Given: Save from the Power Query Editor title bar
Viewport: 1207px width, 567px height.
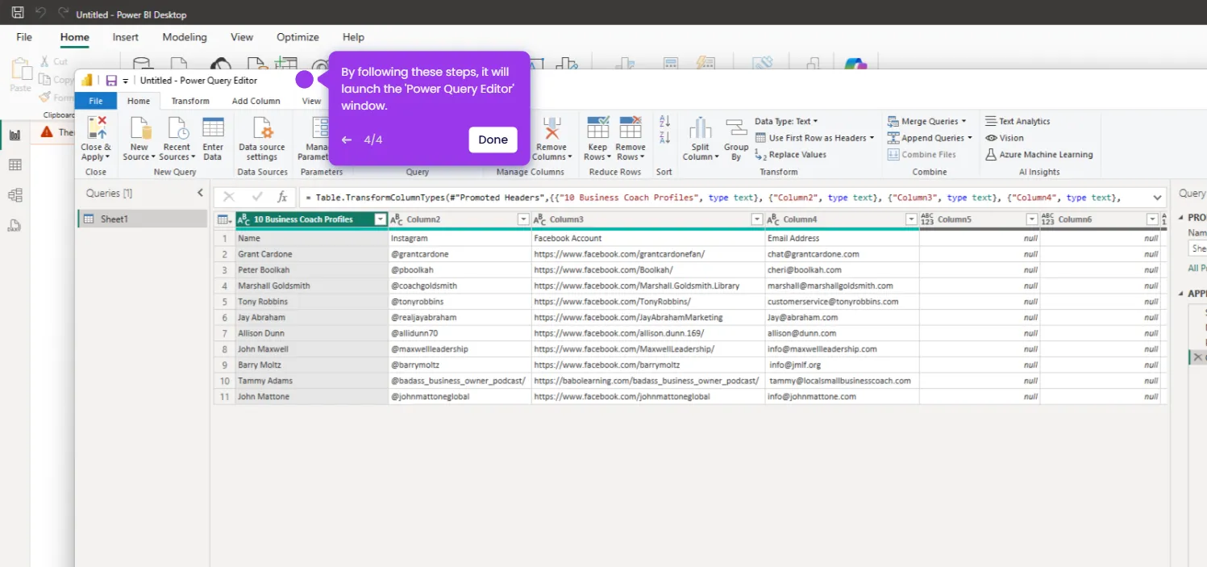Looking at the screenshot, I should [111, 81].
